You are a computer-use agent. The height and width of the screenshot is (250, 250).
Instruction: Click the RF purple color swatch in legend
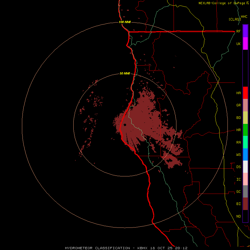pyautogui.click(x=245, y=31)
